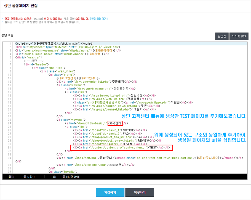Click the <!-- 상단 --> comment line
The height and width of the screenshot is (200, 251).
pyautogui.click(x=34, y=61)
